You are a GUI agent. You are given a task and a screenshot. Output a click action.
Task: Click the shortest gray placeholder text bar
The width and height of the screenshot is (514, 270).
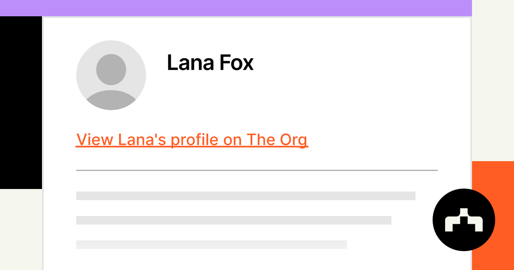tap(211, 245)
